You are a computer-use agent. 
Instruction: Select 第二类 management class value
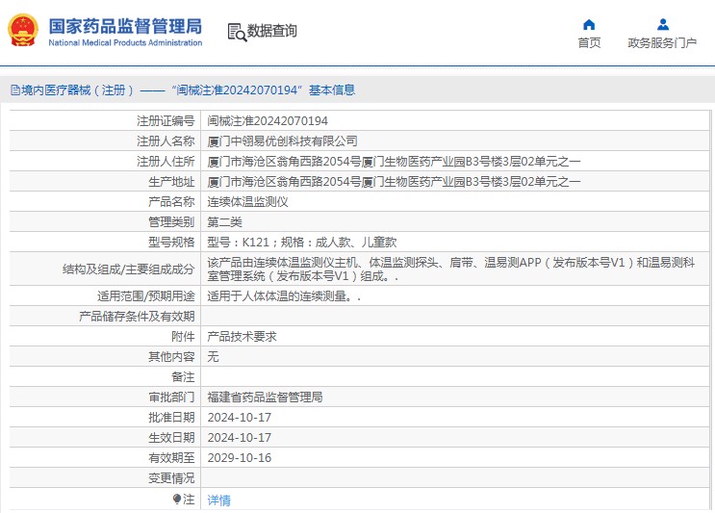pyautogui.click(x=224, y=222)
